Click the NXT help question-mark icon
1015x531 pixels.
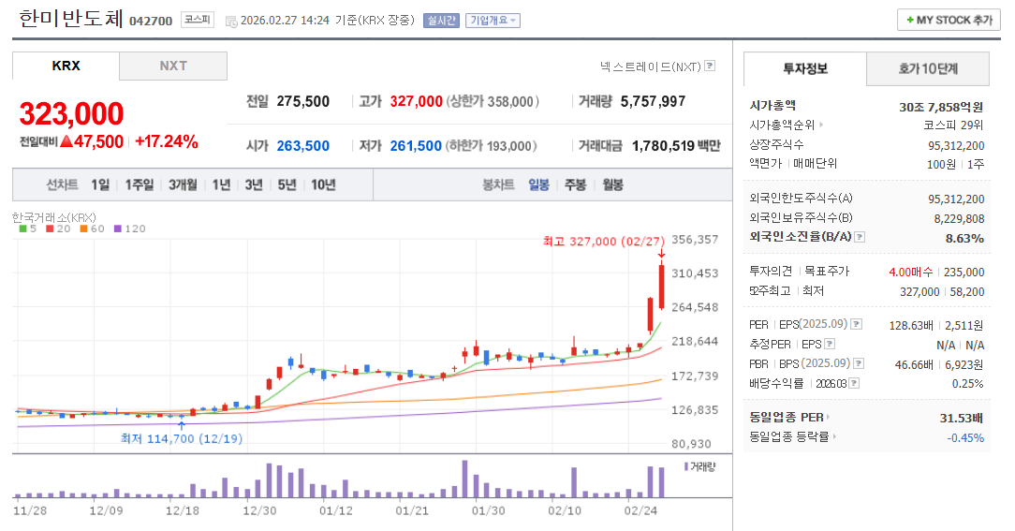click(x=710, y=66)
